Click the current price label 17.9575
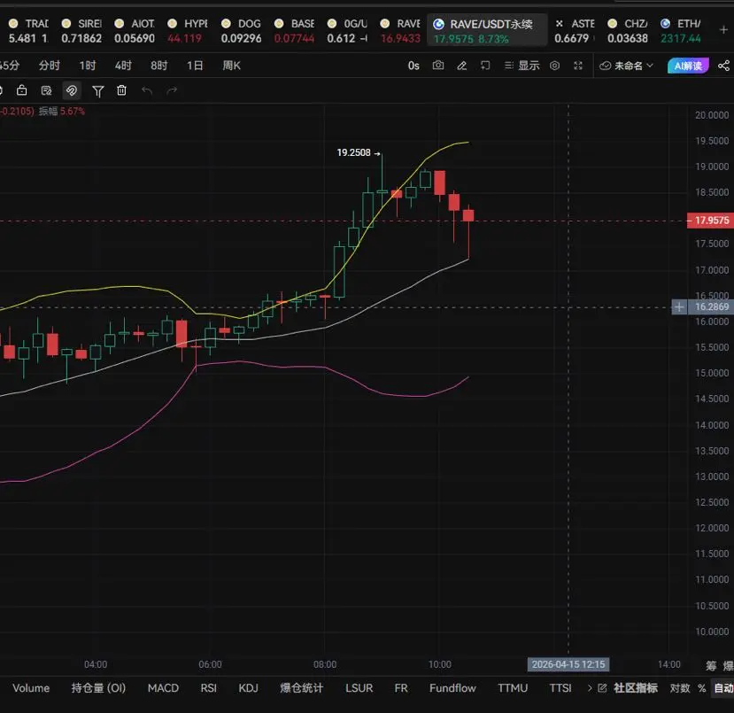 click(710, 221)
